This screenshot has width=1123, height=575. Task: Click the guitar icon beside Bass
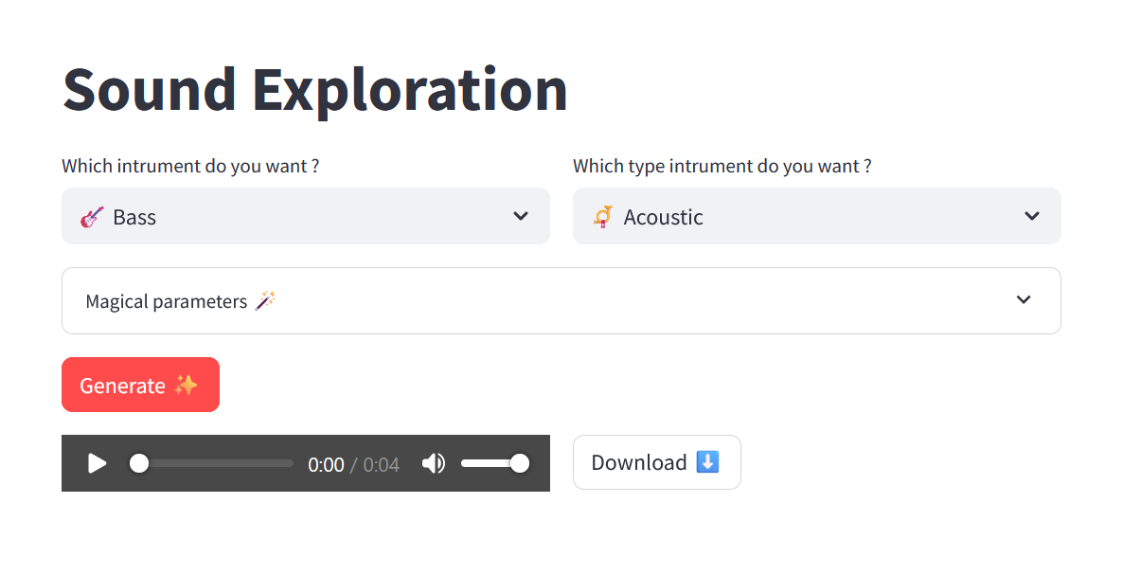(92, 217)
